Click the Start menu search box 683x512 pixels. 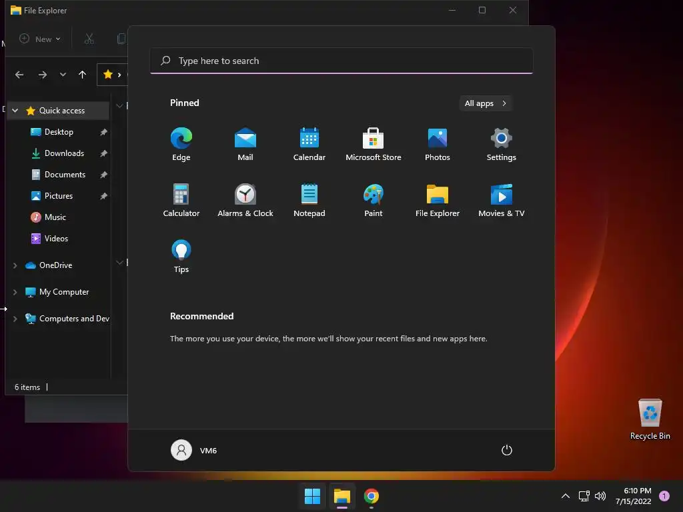(341, 61)
